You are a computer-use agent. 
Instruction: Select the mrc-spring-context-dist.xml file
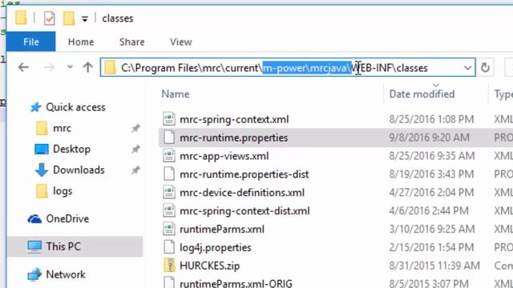tap(244, 210)
